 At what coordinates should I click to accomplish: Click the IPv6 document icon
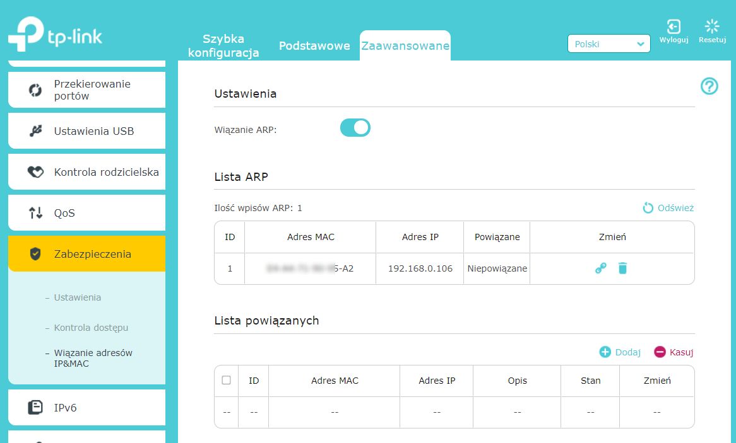point(35,407)
